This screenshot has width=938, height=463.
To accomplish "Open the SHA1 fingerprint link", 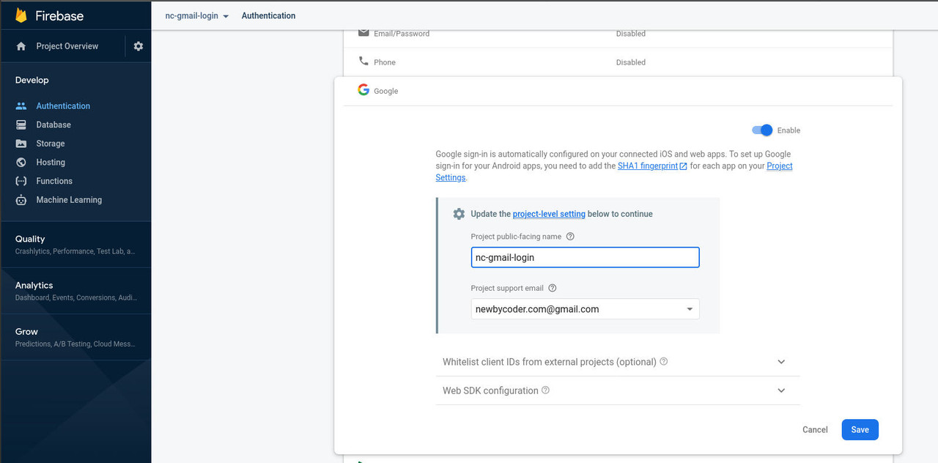I will click(x=648, y=166).
